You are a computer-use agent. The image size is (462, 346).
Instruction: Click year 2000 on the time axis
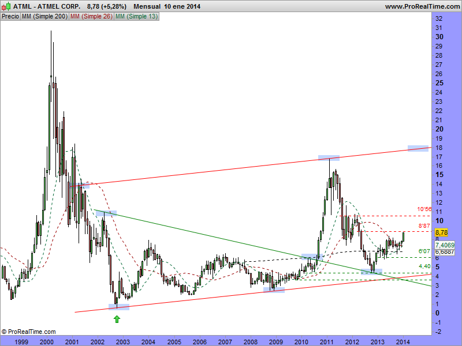pos(47,342)
